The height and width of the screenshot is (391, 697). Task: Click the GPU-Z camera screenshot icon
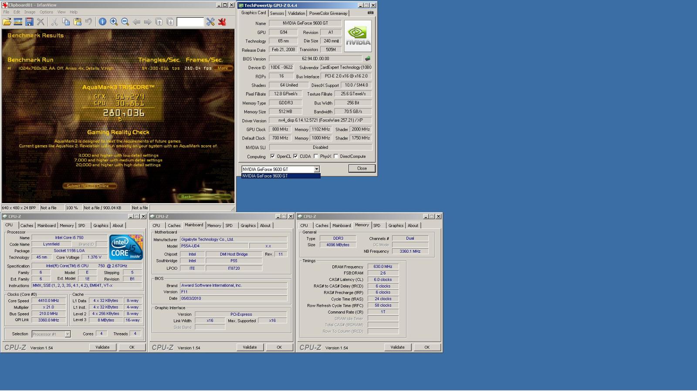[370, 13]
